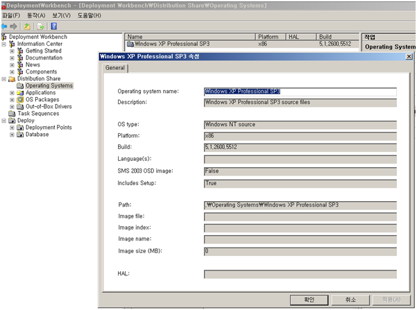Select the Operating Systems tree item label
417x310 pixels.
coord(49,85)
